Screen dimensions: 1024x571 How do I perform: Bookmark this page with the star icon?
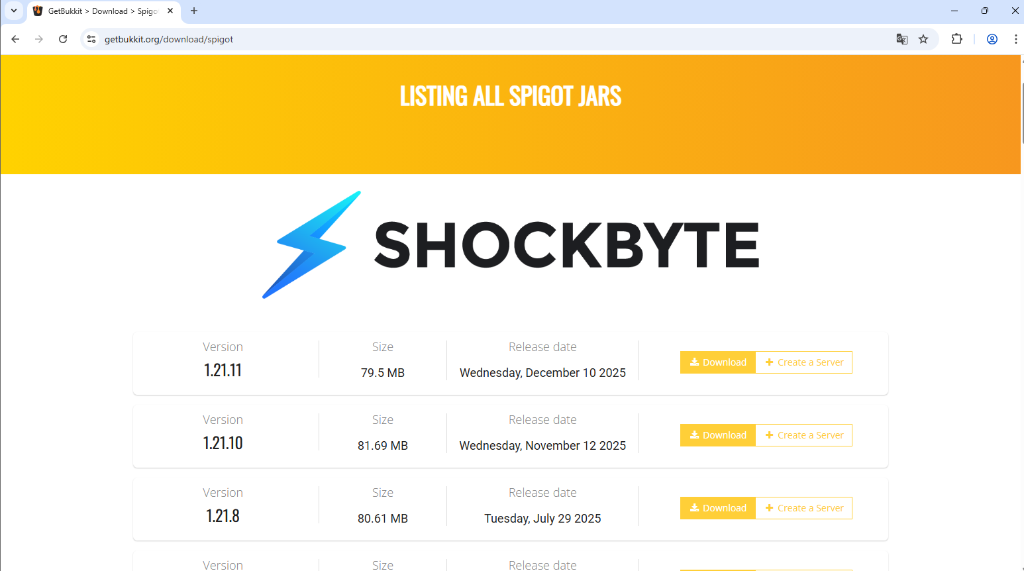(923, 39)
